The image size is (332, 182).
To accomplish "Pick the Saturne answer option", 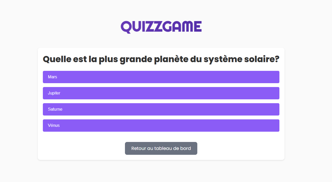I will (x=161, y=109).
